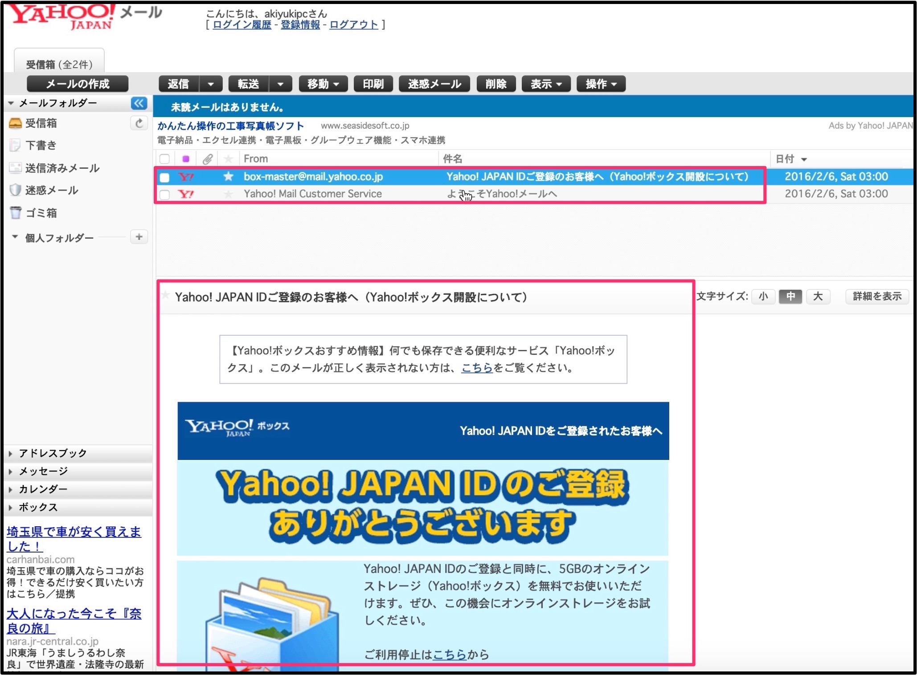The width and height of the screenshot is (917, 675).
Task: Open the 大人になった今こそ『奈良の旅』 ad link
Action: (74, 621)
